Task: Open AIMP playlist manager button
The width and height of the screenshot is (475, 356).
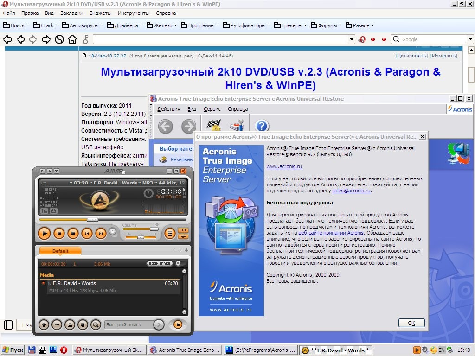Action: [x=178, y=325]
